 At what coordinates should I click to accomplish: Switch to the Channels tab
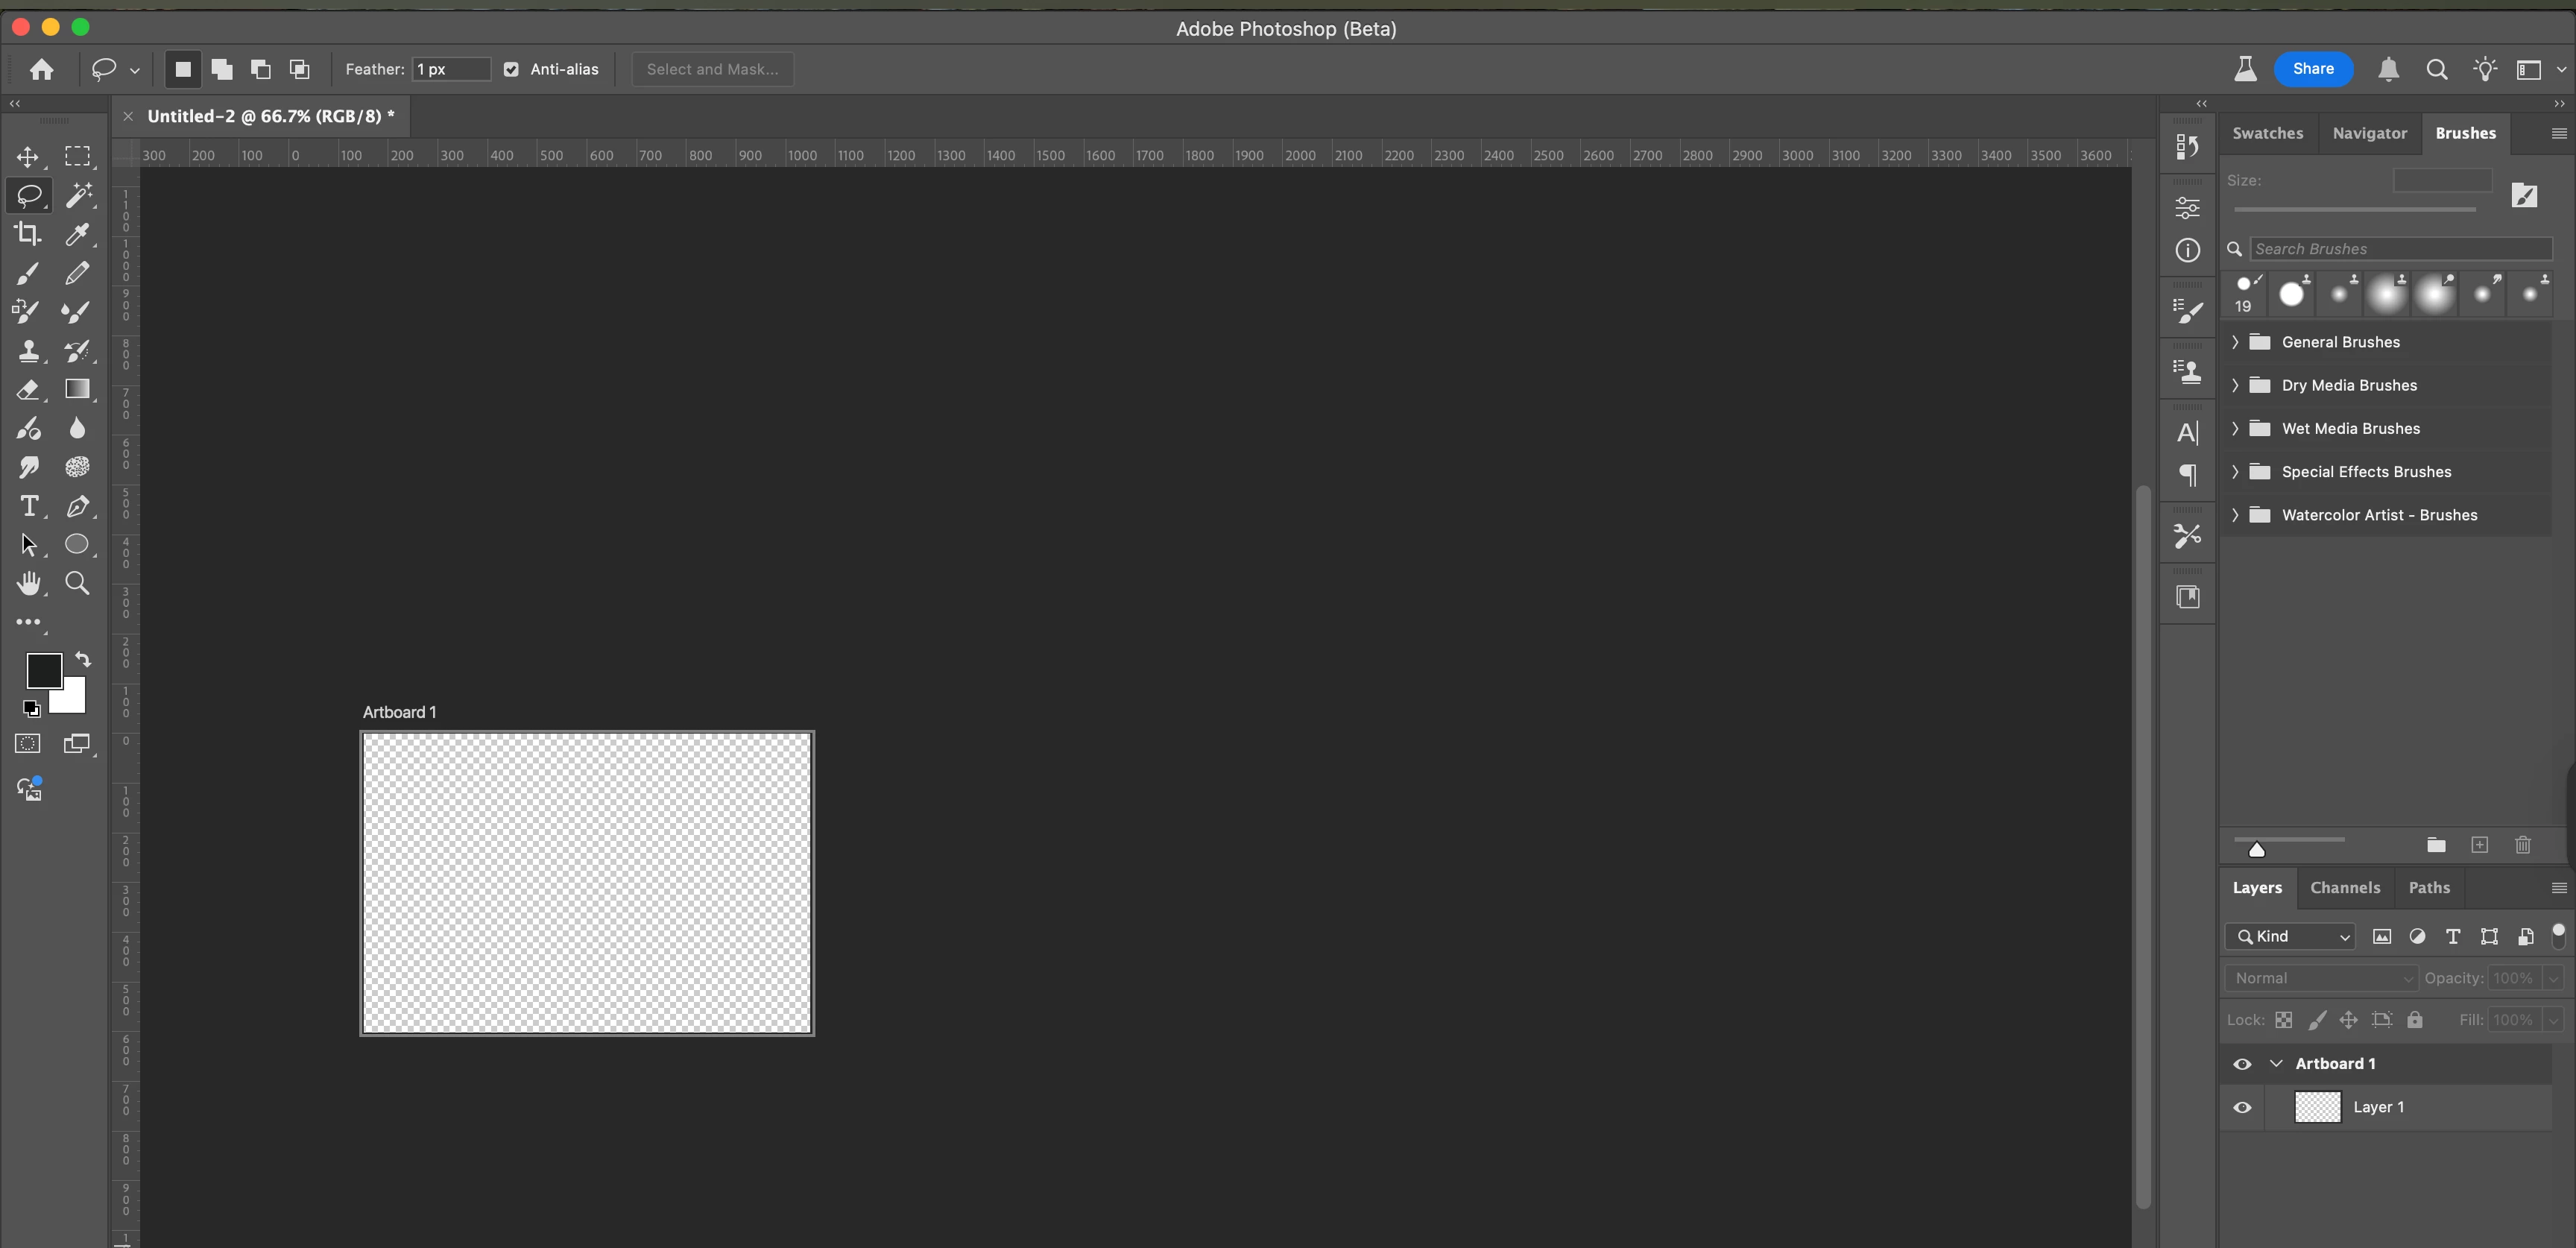pos(2344,888)
